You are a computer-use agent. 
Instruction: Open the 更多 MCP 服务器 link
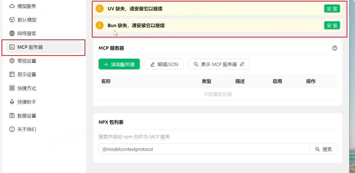click(219, 64)
